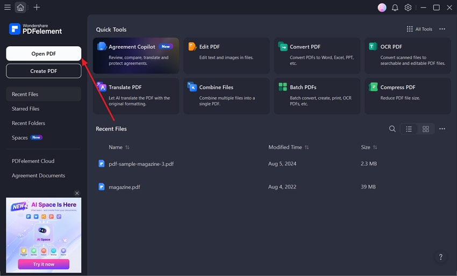Image resolution: width=457 pixels, height=276 pixels.
Task: Show All Tools grid
Action: [419, 29]
